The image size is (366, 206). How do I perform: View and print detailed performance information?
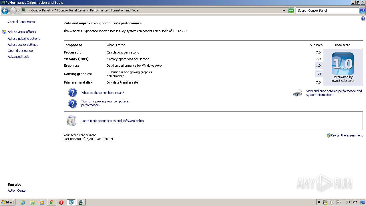[x=334, y=93]
